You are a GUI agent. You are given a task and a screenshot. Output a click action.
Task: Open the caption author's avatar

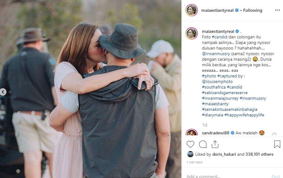[192, 33]
